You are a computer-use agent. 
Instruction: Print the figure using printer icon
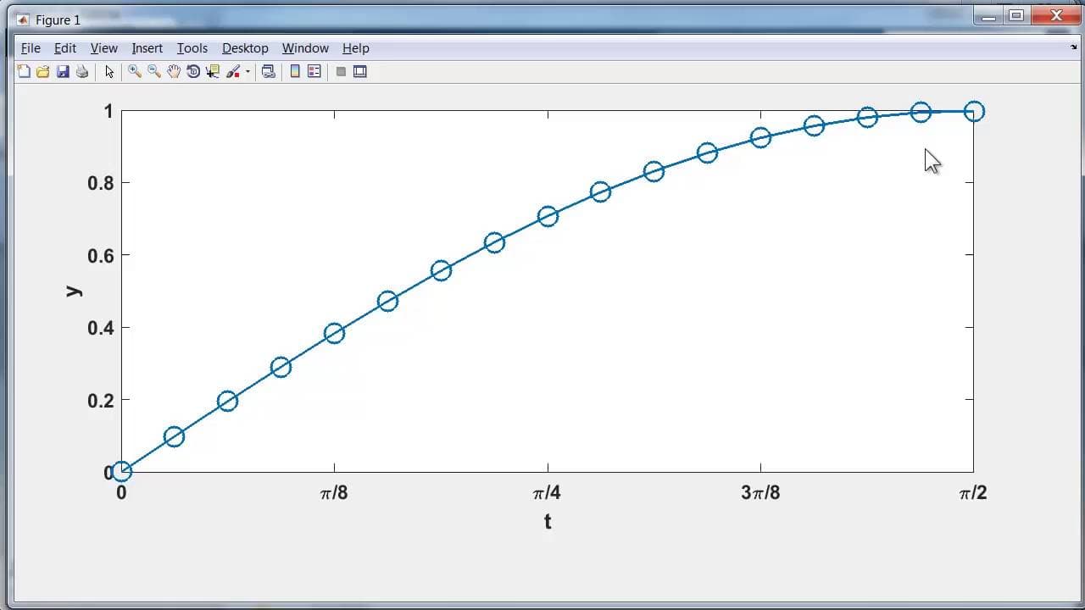(x=82, y=72)
